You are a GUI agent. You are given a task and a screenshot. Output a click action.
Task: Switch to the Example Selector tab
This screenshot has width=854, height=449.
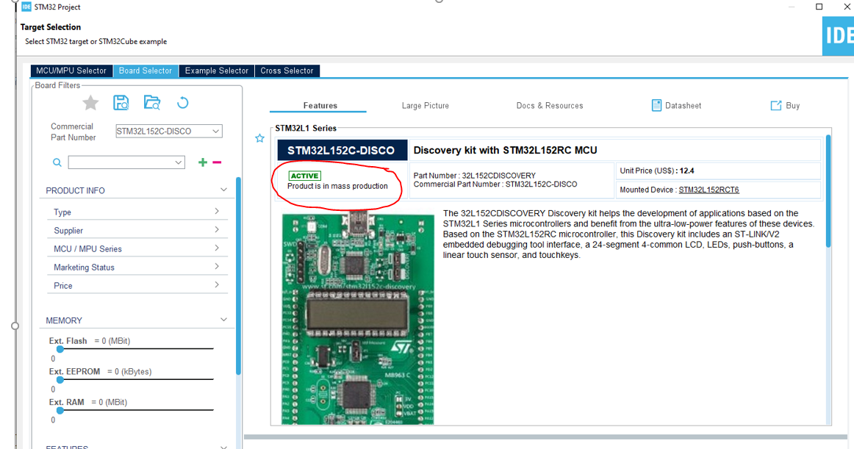click(x=216, y=71)
